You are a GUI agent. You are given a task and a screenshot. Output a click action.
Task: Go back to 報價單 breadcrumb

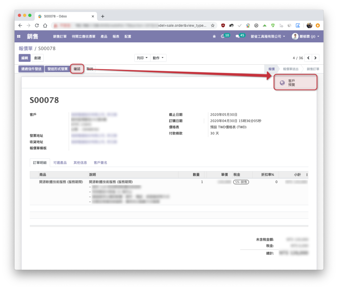[x=26, y=48]
